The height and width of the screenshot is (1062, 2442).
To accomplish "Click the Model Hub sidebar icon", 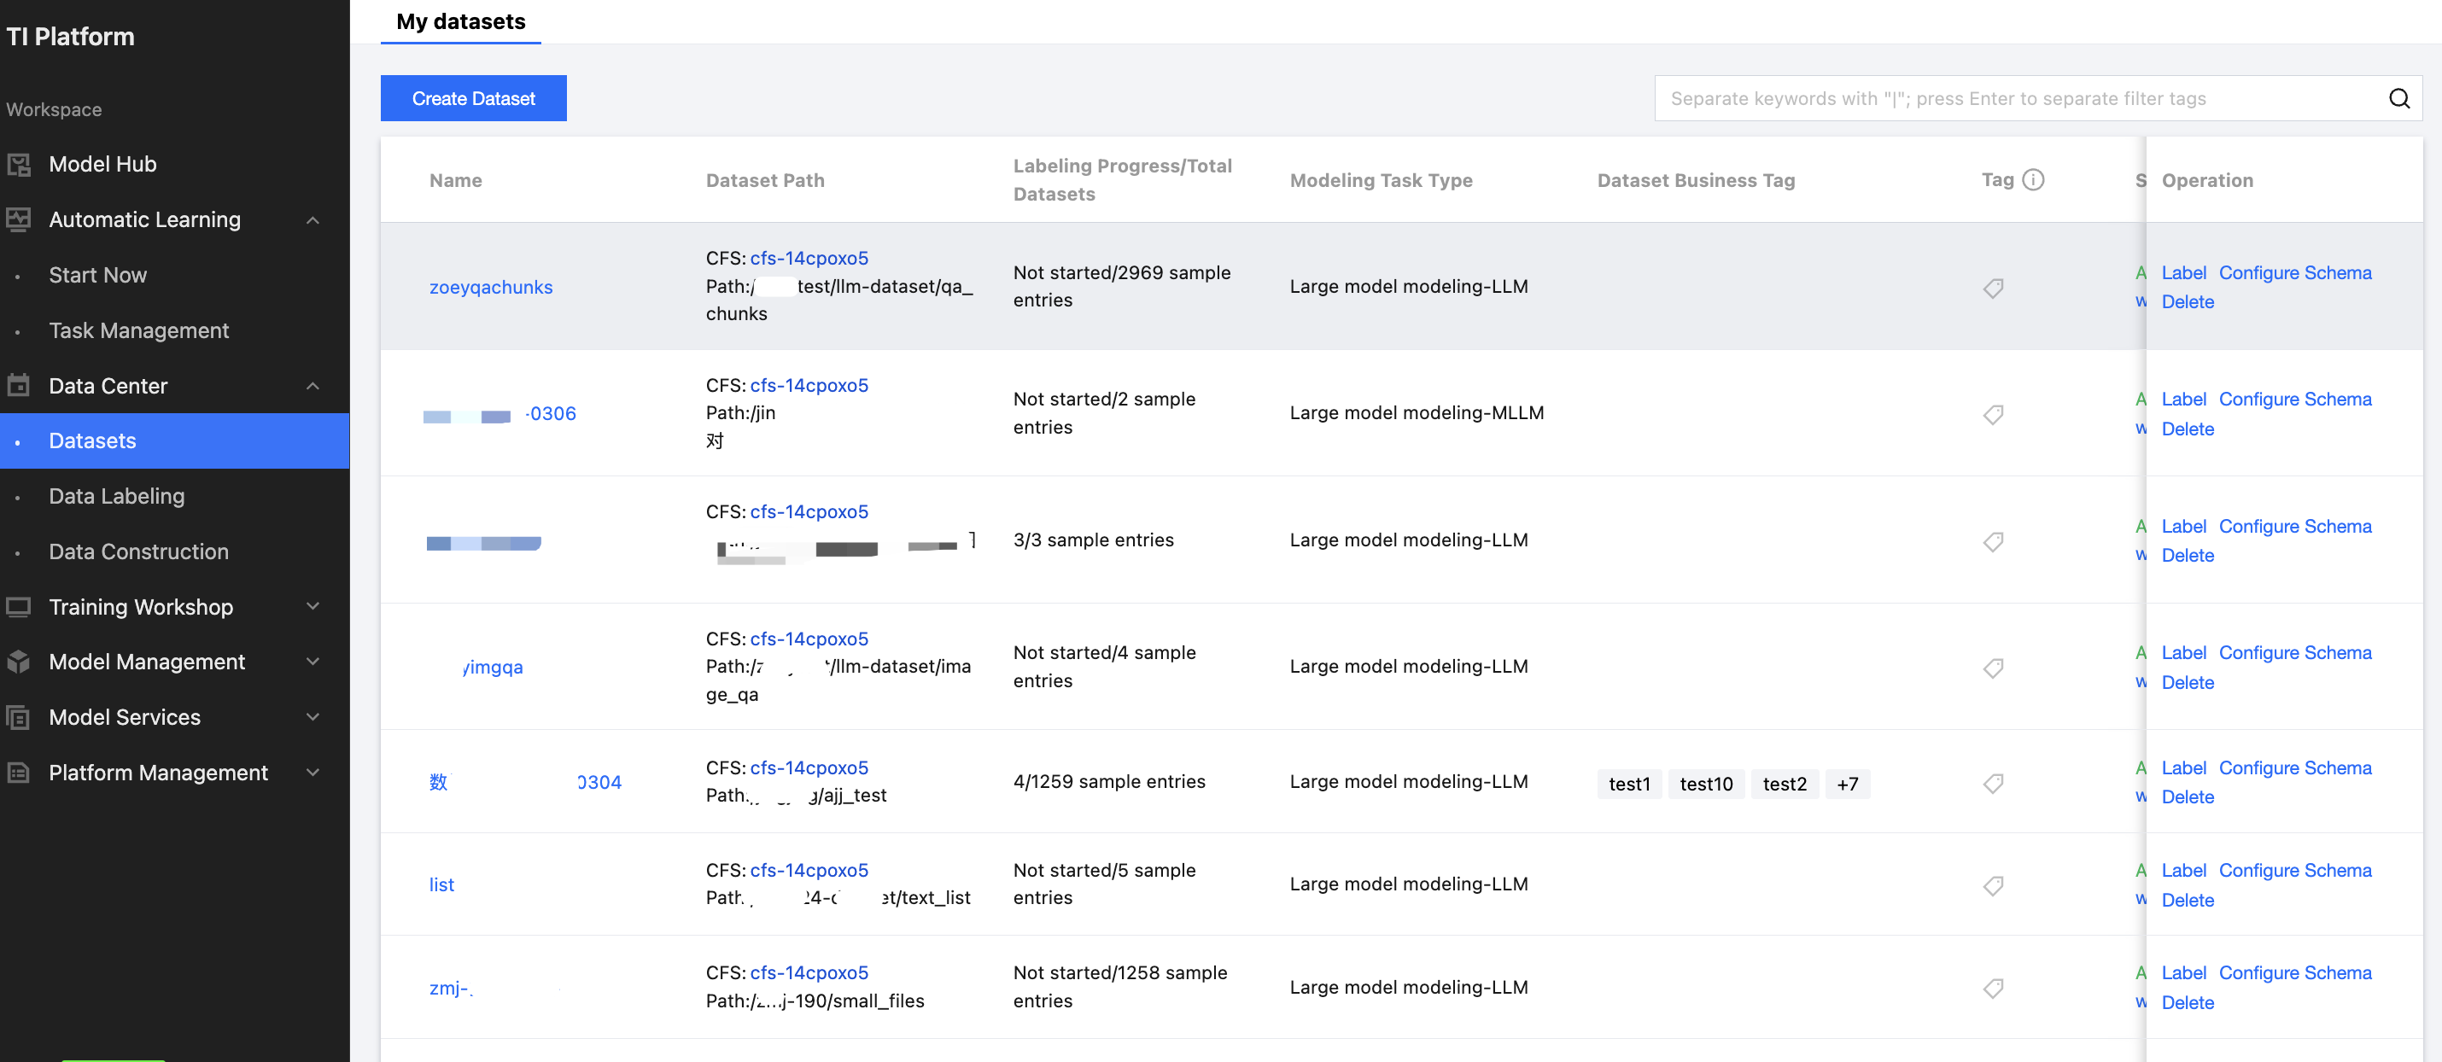I will [x=19, y=164].
